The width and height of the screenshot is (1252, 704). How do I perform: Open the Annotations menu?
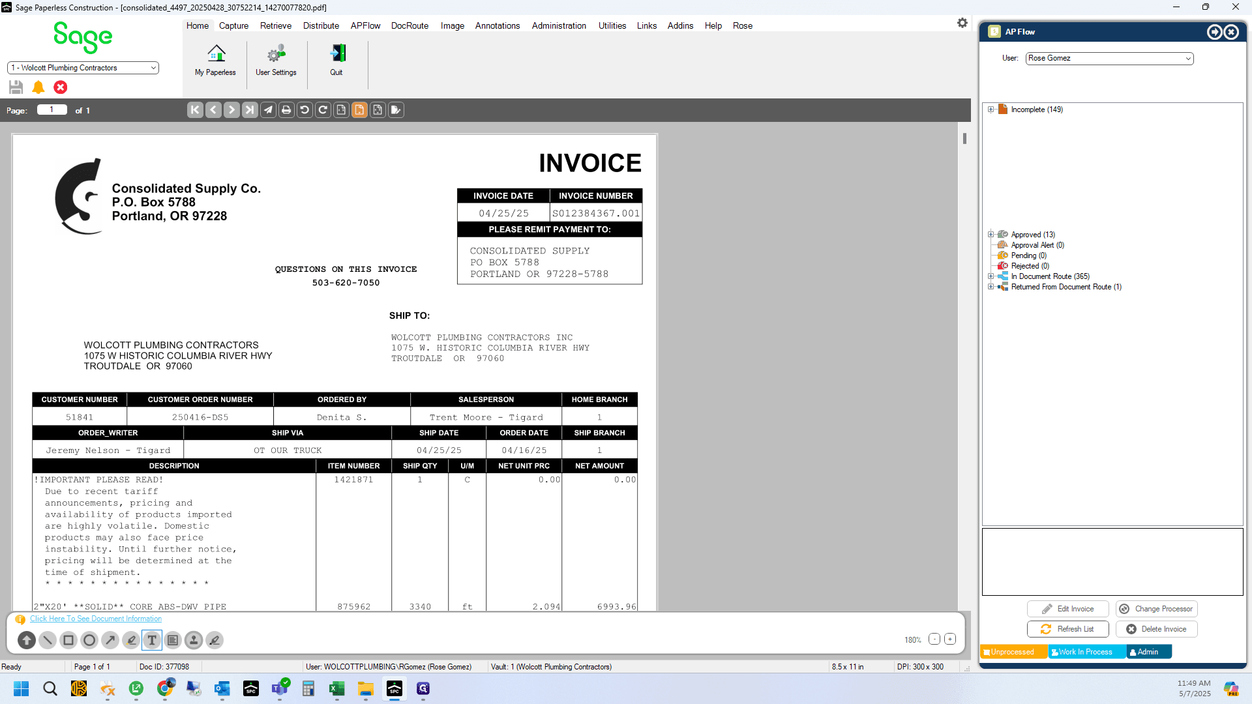coord(497,25)
